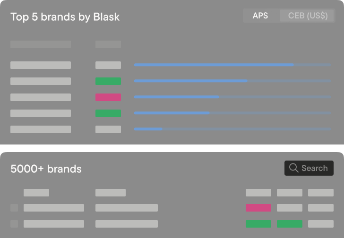Screen dimensions: 344x238
Task: Click the "Top 5 brands by Blask" heading
Action: point(65,17)
